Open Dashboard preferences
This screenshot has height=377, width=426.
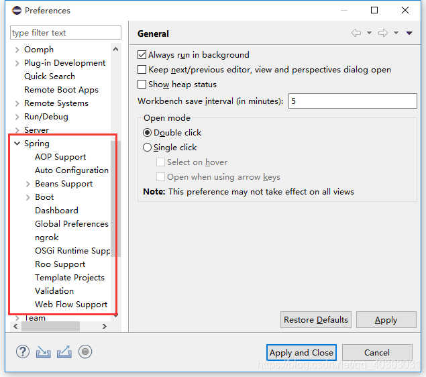click(56, 211)
